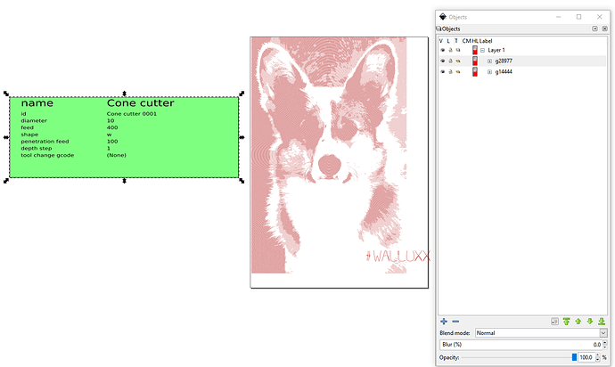
Task: Click the add layer plus icon
Action: (444, 321)
